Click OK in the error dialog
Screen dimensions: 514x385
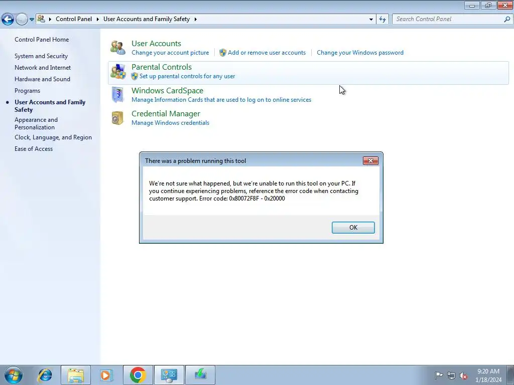353,228
